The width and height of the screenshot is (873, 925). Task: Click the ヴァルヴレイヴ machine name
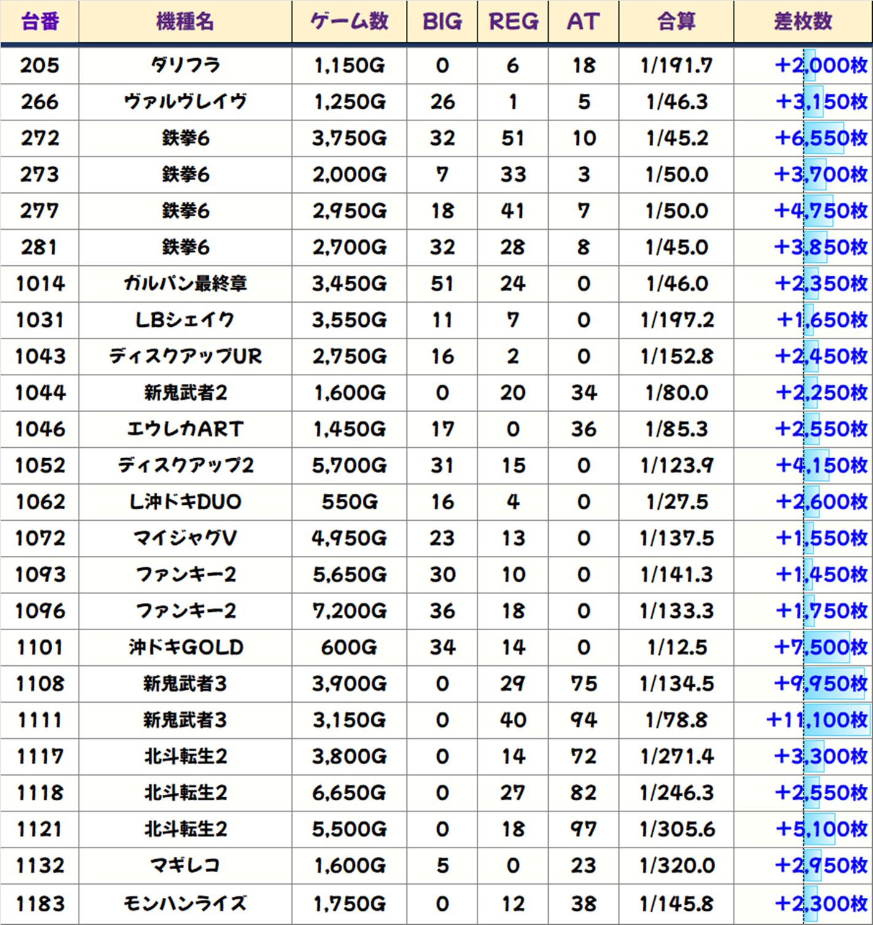(x=185, y=101)
